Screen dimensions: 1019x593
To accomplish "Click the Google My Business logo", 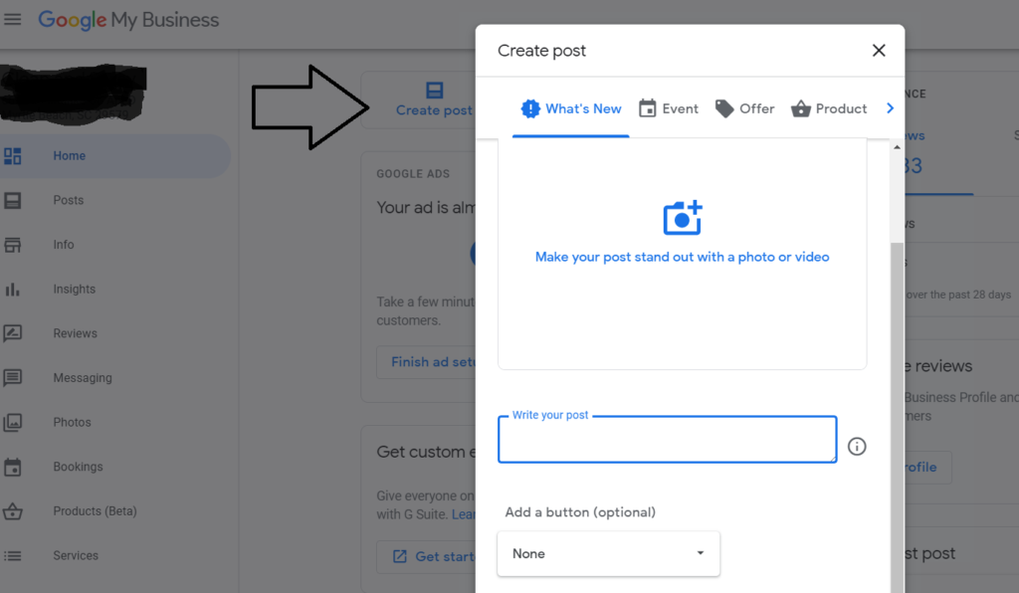I will (128, 20).
